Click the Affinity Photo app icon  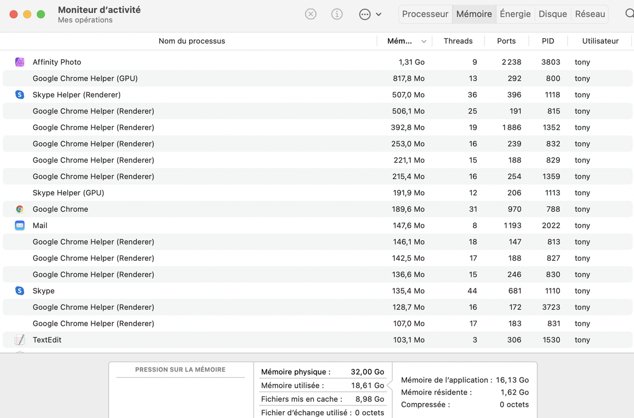pos(19,62)
